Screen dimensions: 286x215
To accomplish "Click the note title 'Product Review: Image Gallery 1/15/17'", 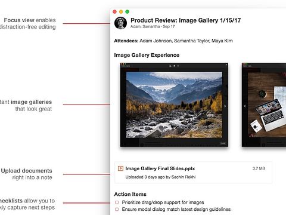I will pos(186,20).
